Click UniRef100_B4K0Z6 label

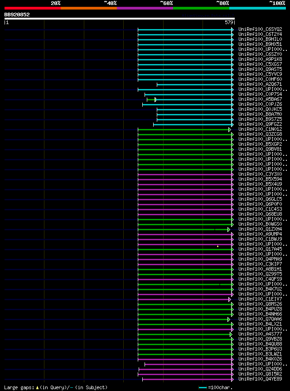point(260,359)
